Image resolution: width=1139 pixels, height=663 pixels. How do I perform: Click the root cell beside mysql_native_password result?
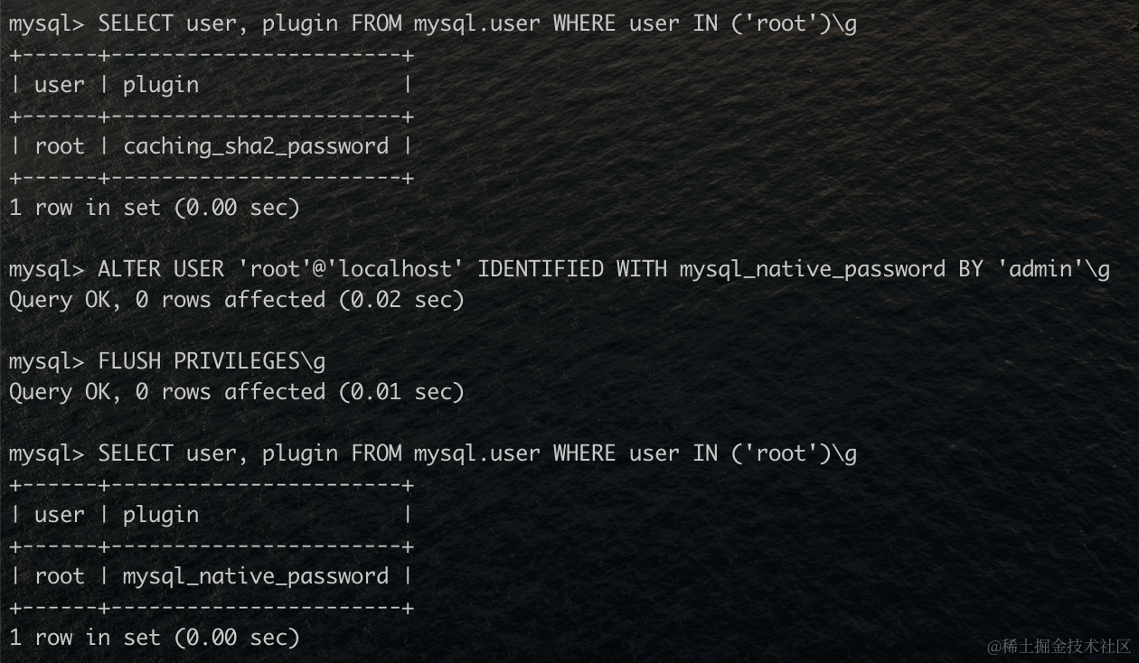[60, 576]
